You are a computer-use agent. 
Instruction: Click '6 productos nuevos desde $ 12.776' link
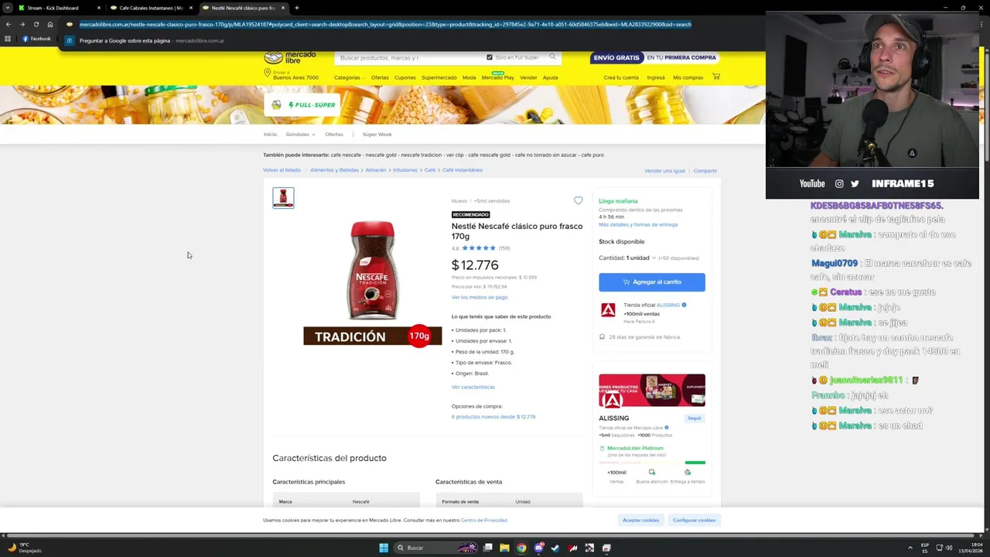click(493, 417)
